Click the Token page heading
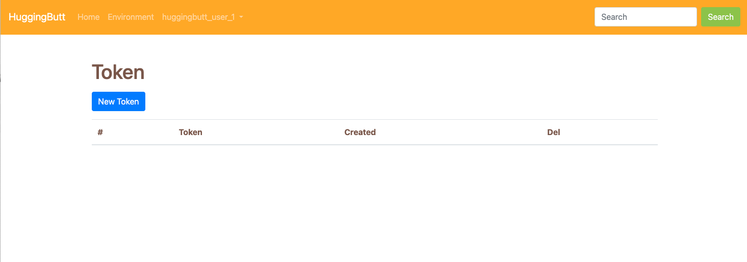The image size is (747, 262). click(x=118, y=72)
